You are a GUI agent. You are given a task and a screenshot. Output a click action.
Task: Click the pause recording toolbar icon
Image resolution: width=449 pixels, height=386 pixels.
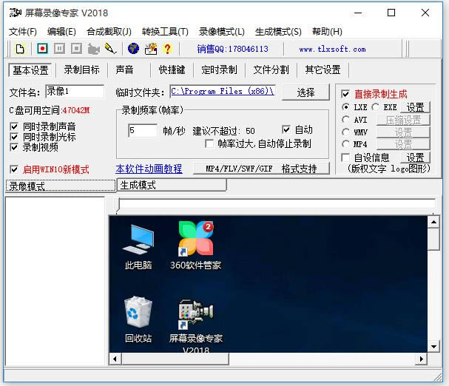pyautogui.click(x=60, y=49)
